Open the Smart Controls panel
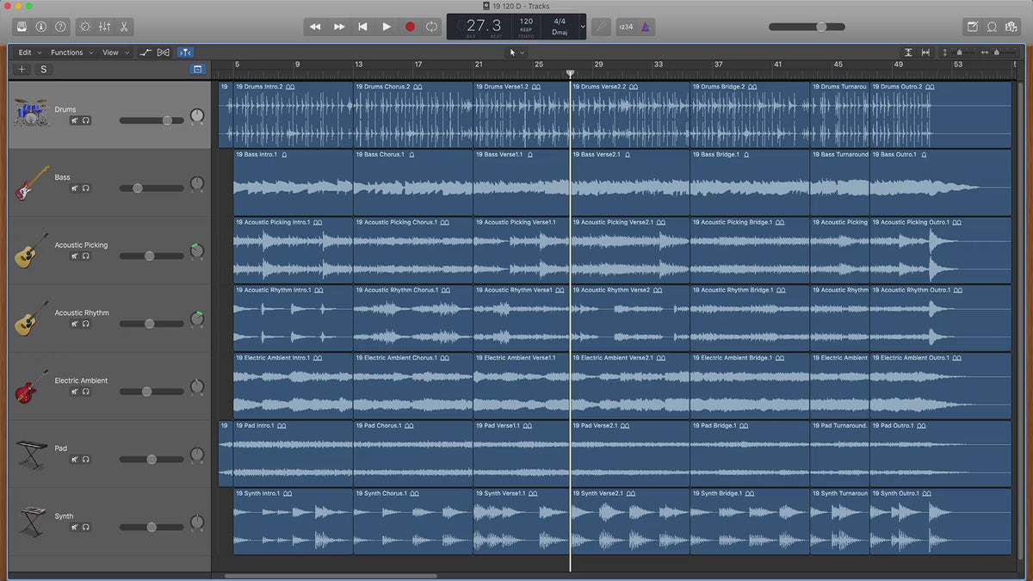The width and height of the screenshot is (1033, 581). 84,27
